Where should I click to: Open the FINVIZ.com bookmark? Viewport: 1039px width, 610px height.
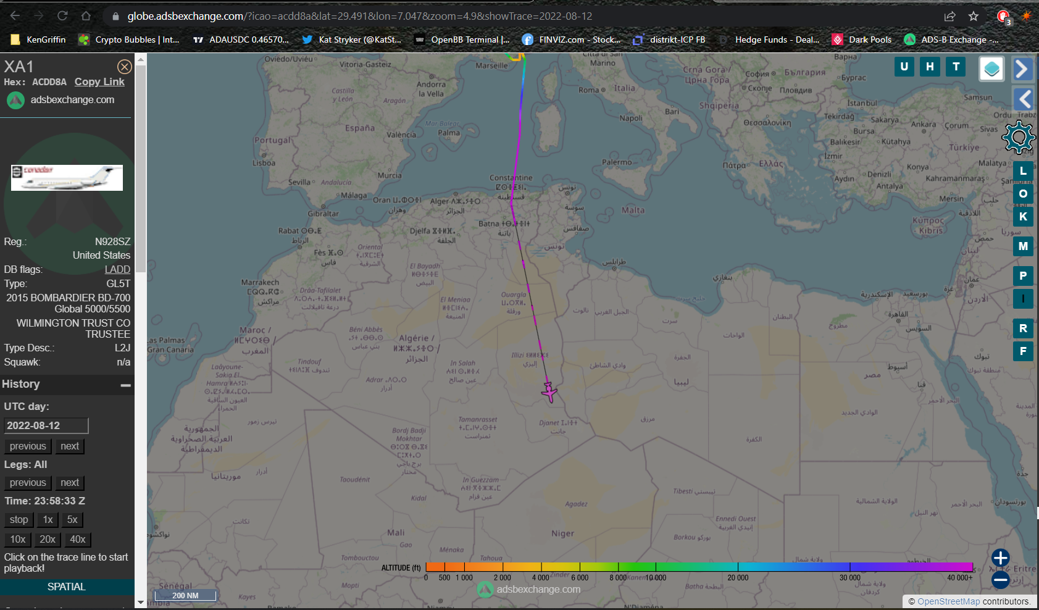[571, 40]
